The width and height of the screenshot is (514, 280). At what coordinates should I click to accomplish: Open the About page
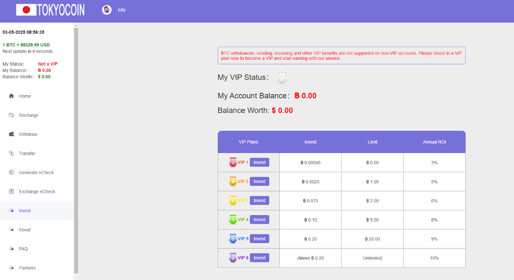click(37, 230)
